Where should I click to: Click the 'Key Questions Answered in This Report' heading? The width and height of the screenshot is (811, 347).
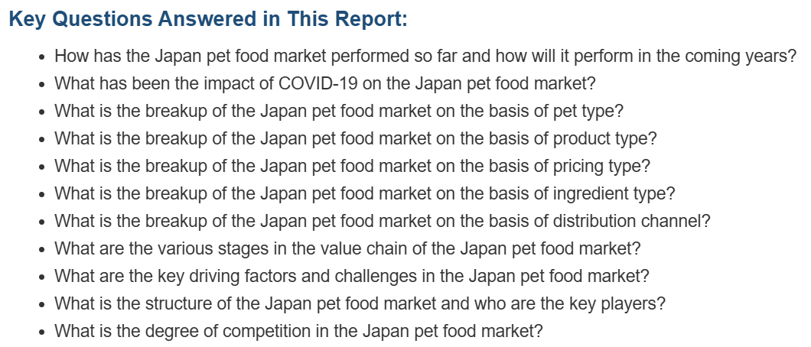208,19
